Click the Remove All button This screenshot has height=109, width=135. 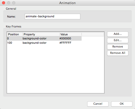tap(118, 53)
